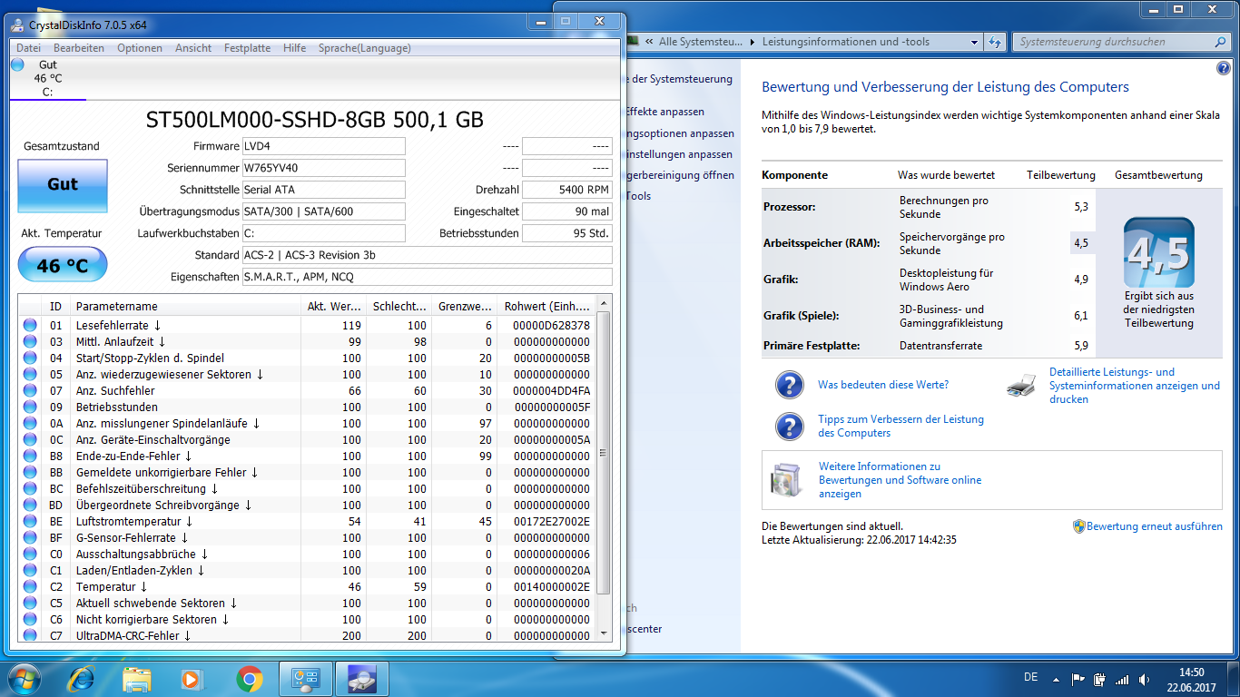Viewport: 1240px width, 697px height.
Task: Open the Sprache(Language) menu
Action: click(364, 48)
